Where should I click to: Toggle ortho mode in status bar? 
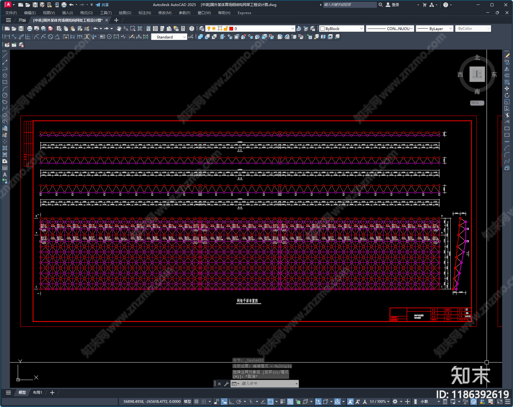[x=231, y=402]
